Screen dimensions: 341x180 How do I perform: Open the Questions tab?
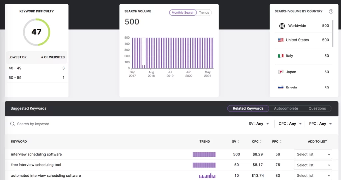317,108
